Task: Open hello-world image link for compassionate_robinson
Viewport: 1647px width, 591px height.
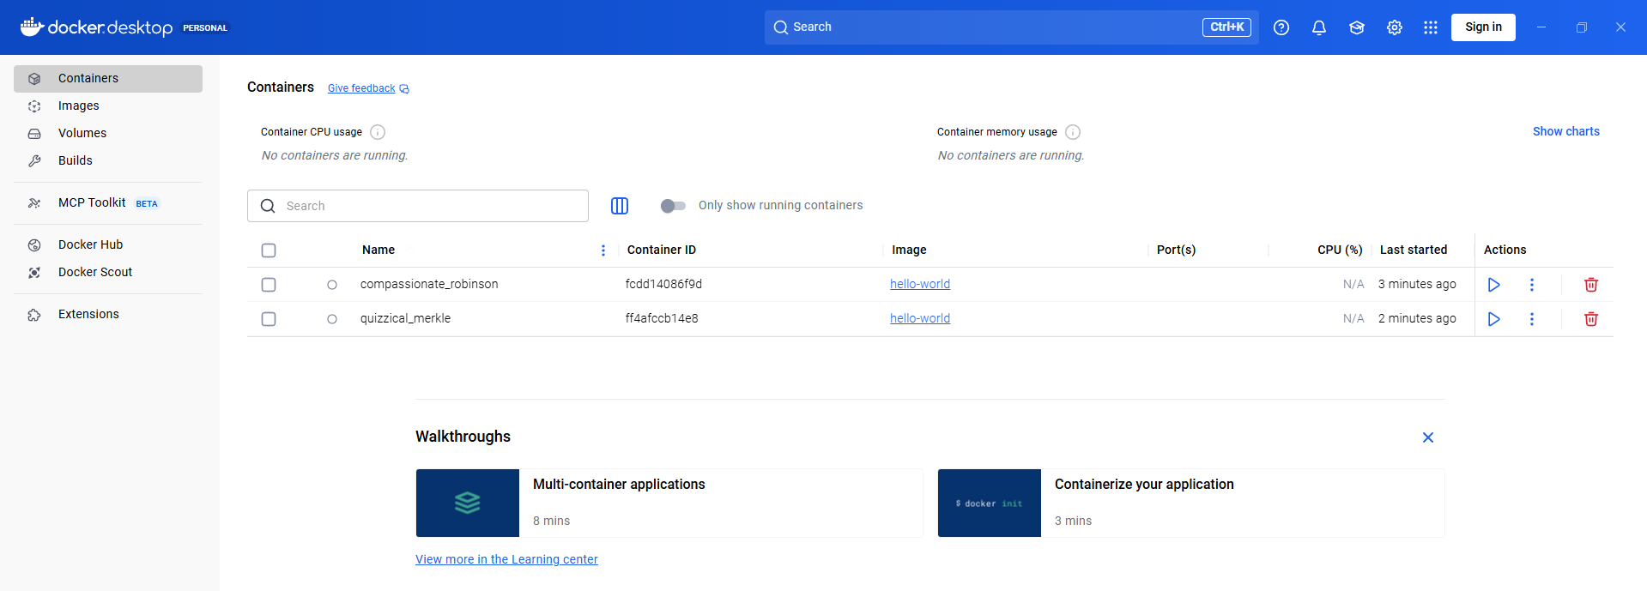Action: [920, 284]
